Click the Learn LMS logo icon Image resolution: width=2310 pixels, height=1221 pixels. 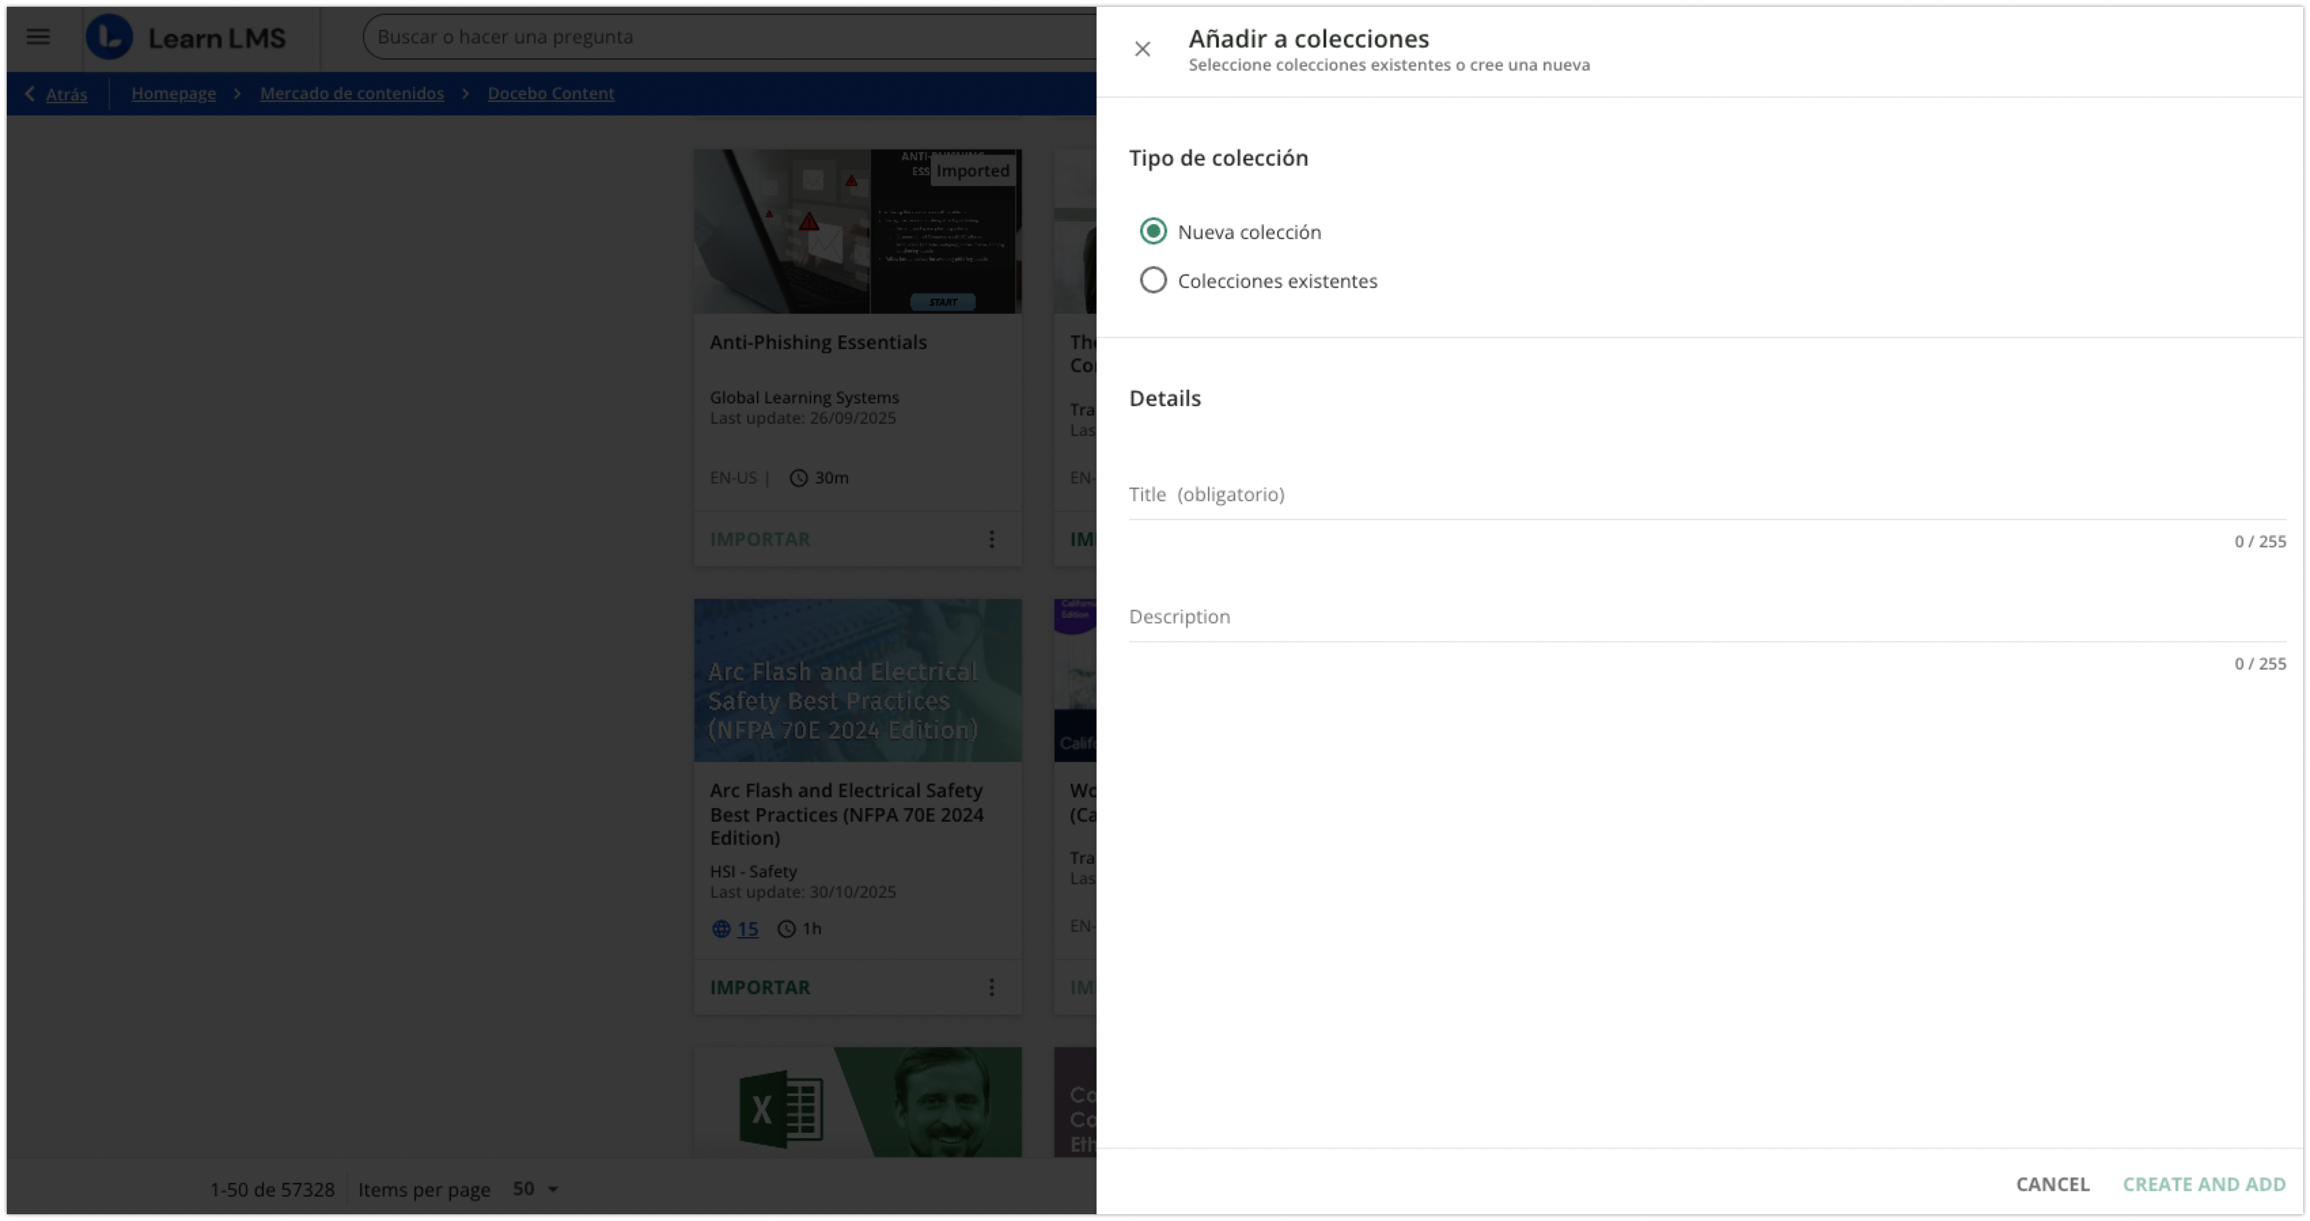click(x=109, y=37)
